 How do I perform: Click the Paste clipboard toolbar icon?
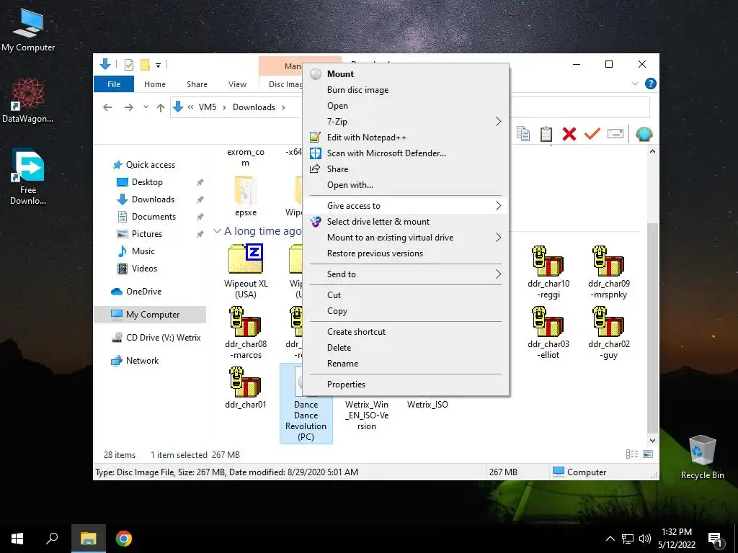546,133
